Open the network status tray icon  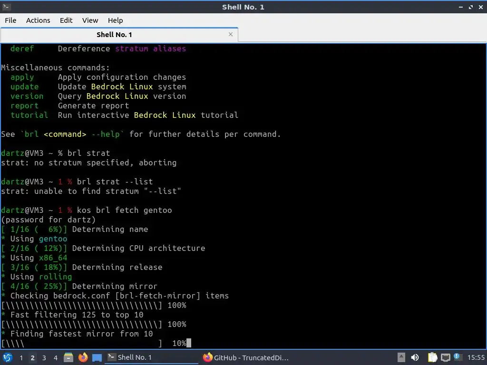(445, 357)
